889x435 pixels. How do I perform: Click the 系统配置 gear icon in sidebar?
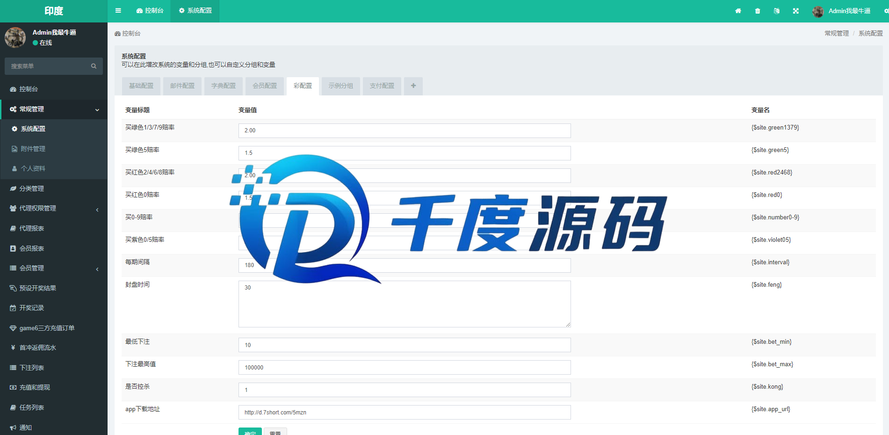point(14,129)
